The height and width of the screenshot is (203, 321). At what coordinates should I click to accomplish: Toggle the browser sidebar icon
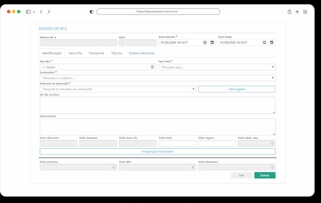(x=28, y=12)
